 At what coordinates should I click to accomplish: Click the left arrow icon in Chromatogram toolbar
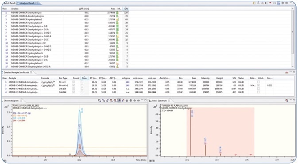coord(135,101)
